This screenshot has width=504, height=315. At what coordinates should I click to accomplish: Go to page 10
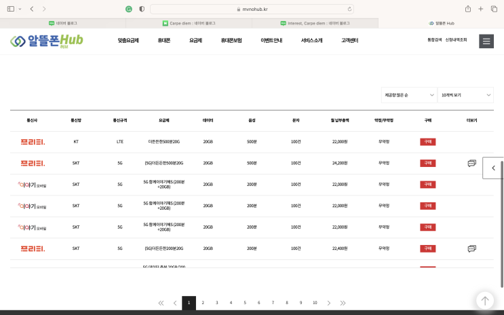click(315, 303)
